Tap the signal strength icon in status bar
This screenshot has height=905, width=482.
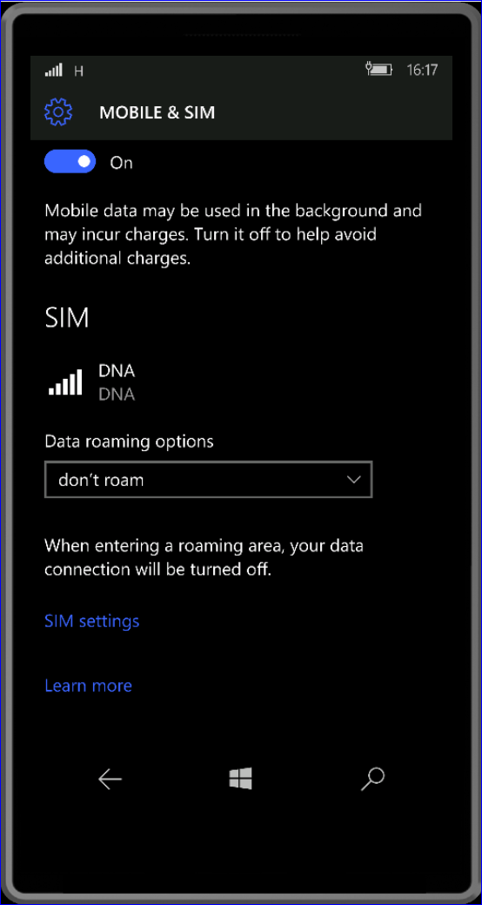[x=53, y=71]
